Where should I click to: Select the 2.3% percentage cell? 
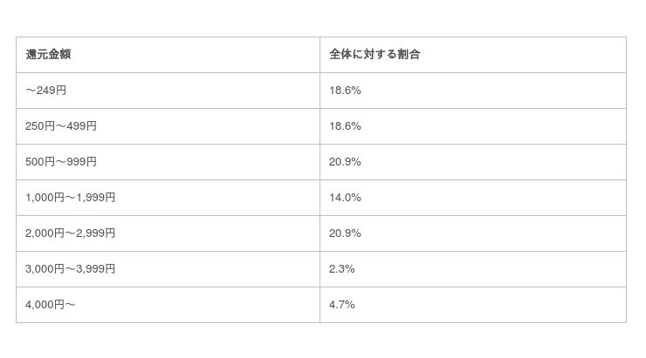pos(342,269)
